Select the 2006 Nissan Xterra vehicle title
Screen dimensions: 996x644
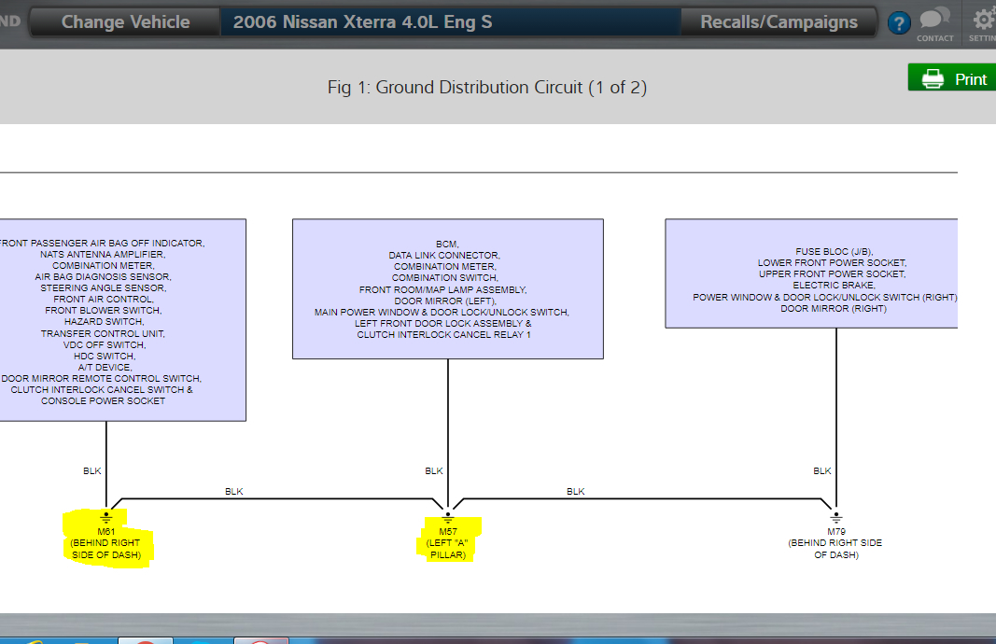363,22
